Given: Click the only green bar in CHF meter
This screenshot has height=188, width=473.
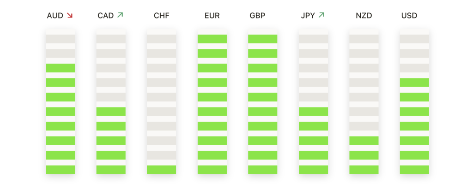Looking at the screenshot, I should coord(161,170).
